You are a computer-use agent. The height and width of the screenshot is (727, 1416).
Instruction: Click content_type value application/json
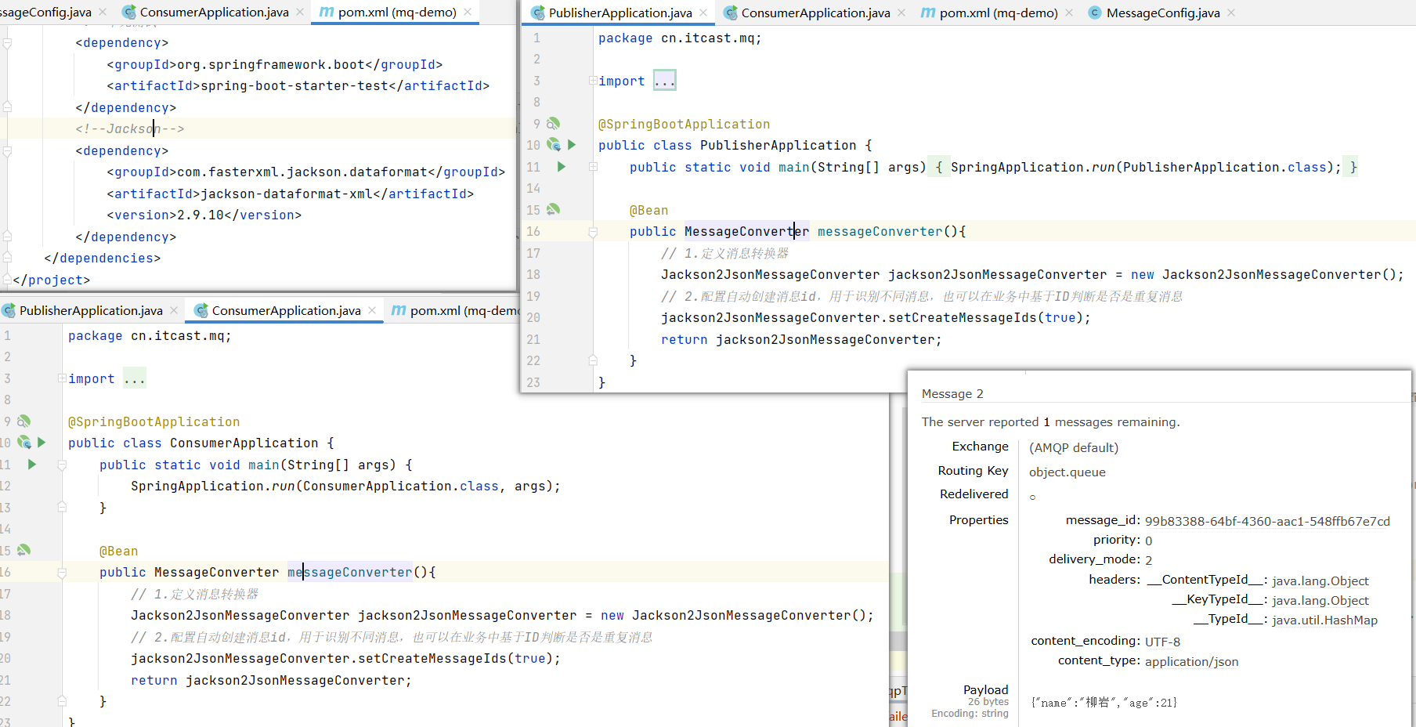tap(1192, 662)
